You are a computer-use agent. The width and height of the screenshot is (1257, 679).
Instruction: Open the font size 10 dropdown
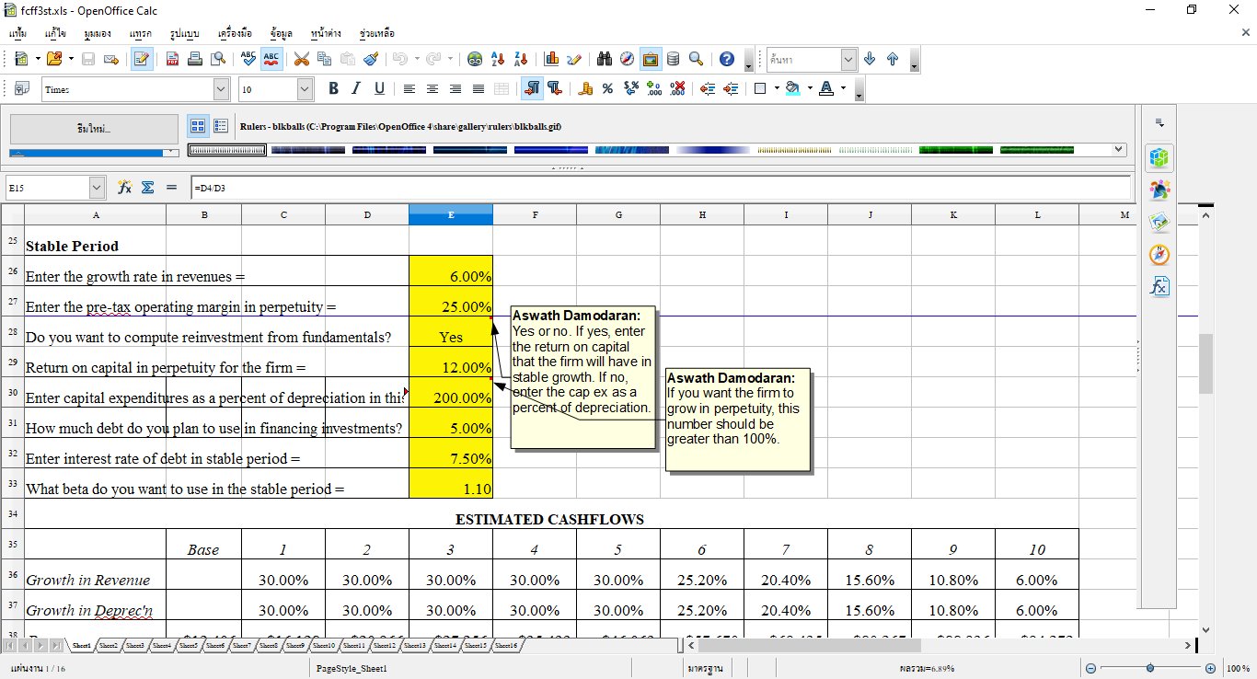[305, 89]
